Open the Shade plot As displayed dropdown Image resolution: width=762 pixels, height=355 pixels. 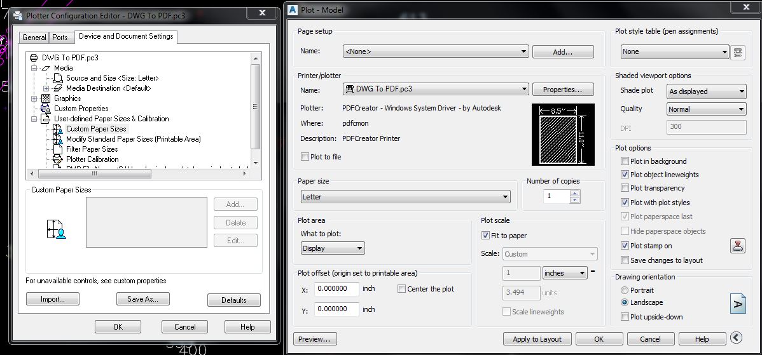point(706,91)
